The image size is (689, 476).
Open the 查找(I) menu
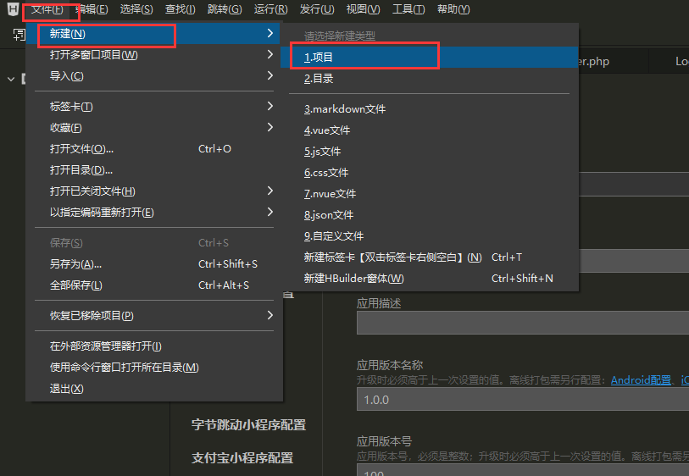(x=181, y=9)
